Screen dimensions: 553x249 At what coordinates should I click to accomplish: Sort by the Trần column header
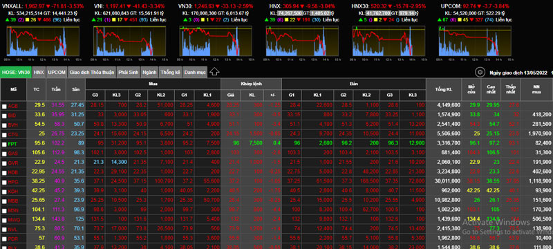click(x=56, y=90)
